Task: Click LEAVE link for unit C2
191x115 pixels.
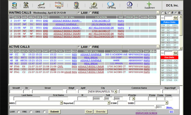Action: click(68, 72)
